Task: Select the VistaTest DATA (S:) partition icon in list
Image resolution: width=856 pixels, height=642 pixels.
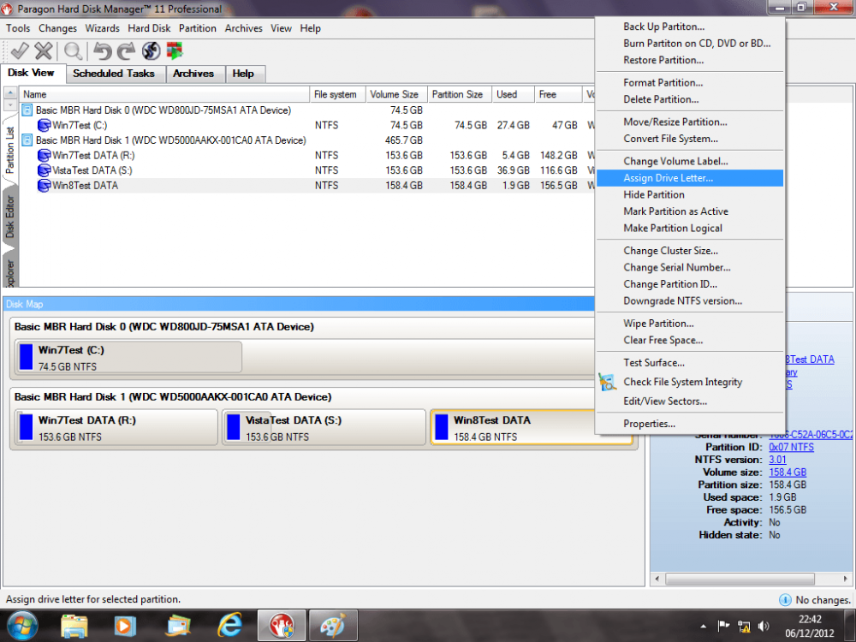Action: pos(44,170)
